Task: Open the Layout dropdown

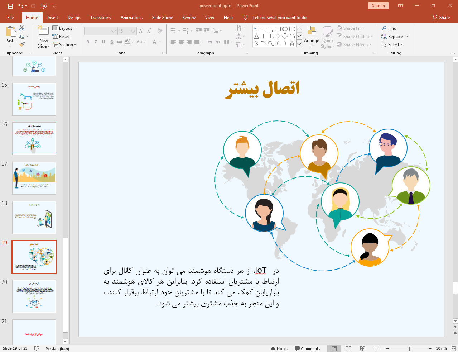Action: [64, 28]
